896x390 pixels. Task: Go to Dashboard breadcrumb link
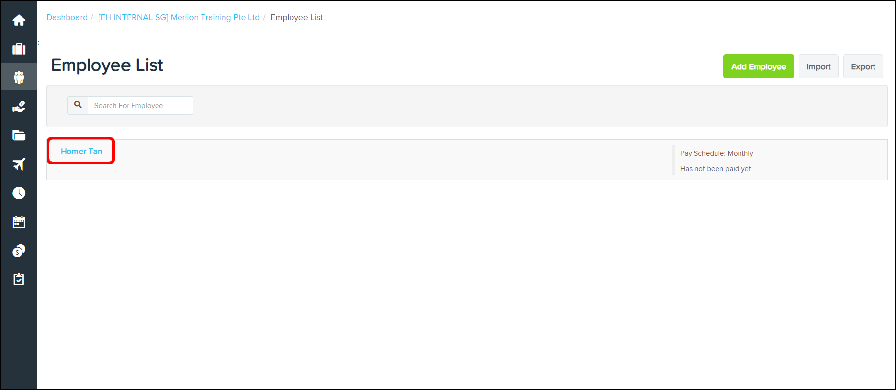click(67, 18)
